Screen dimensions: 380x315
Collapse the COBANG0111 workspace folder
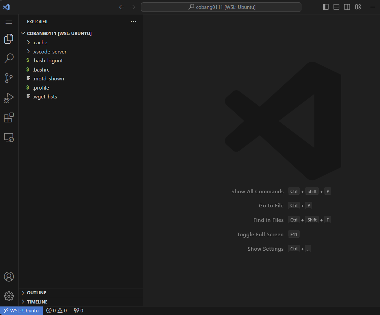pyautogui.click(x=81, y=33)
